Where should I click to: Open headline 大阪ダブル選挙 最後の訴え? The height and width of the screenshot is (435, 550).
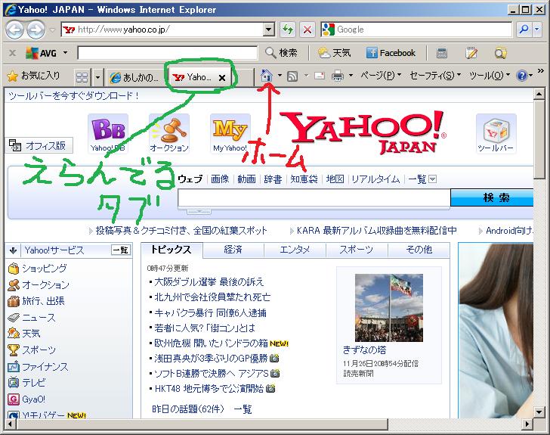pyautogui.click(x=209, y=282)
